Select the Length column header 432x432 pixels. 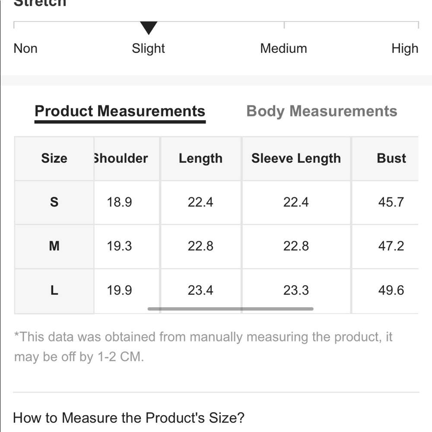click(200, 159)
